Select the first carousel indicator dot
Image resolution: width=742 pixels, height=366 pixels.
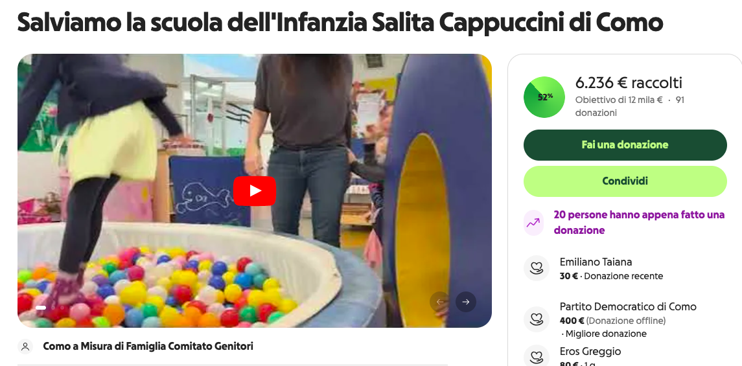click(x=41, y=308)
